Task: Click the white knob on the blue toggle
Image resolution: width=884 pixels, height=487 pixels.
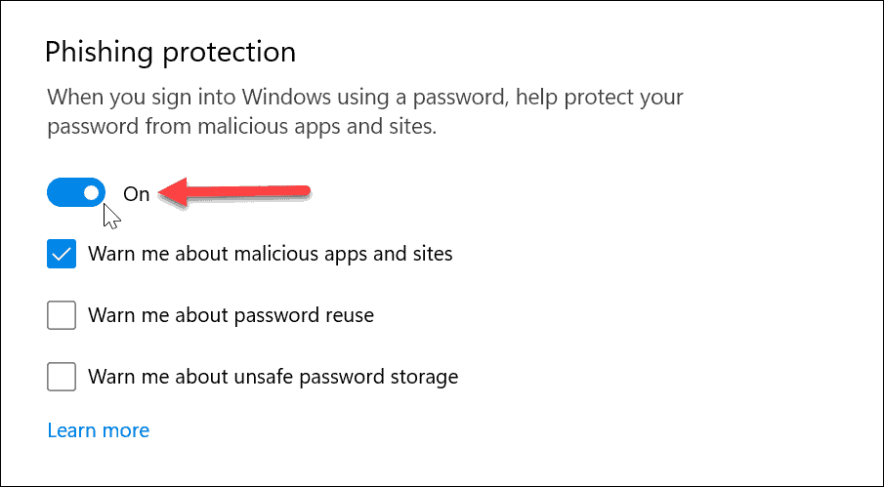Action: click(x=92, y=193)
